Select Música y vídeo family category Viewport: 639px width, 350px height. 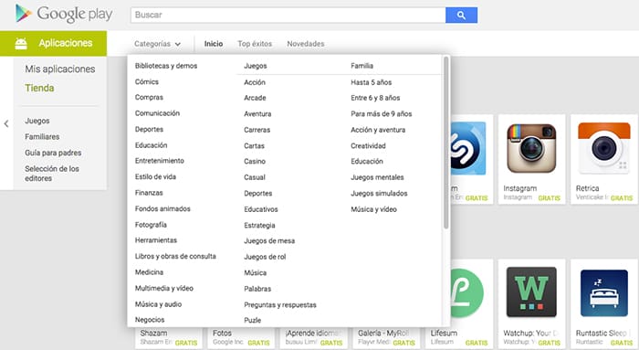pos(373,209)
